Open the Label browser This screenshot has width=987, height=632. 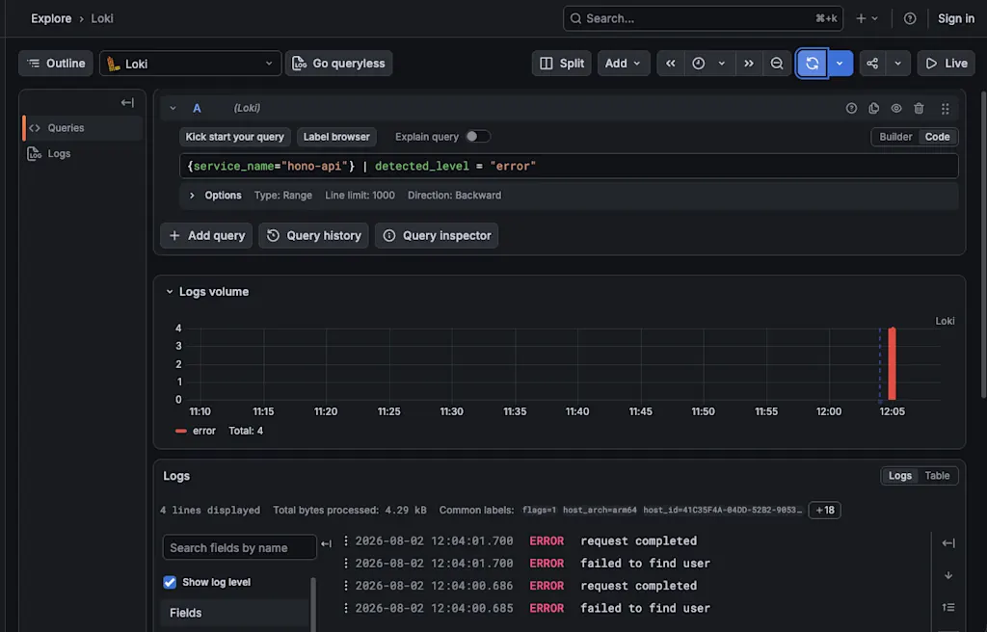[x=336, y=137]
